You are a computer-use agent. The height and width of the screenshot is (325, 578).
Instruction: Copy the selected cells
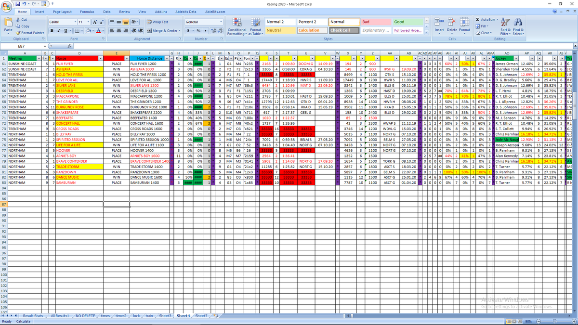pyautogui.click(x=22, y=26)
